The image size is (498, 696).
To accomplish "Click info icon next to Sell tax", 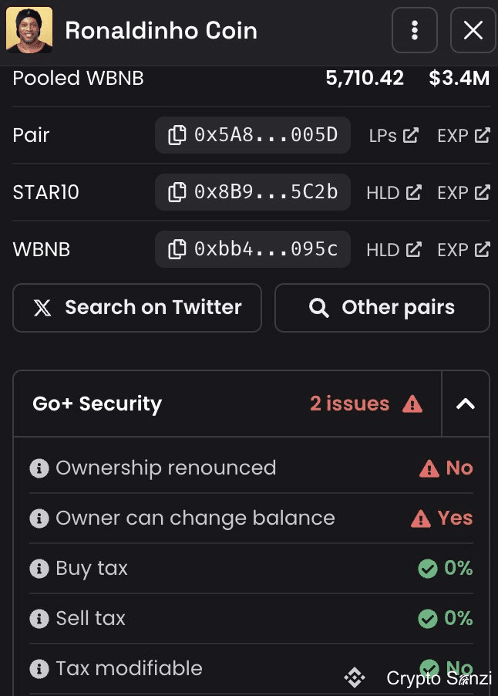I will (x=39, y=619).
